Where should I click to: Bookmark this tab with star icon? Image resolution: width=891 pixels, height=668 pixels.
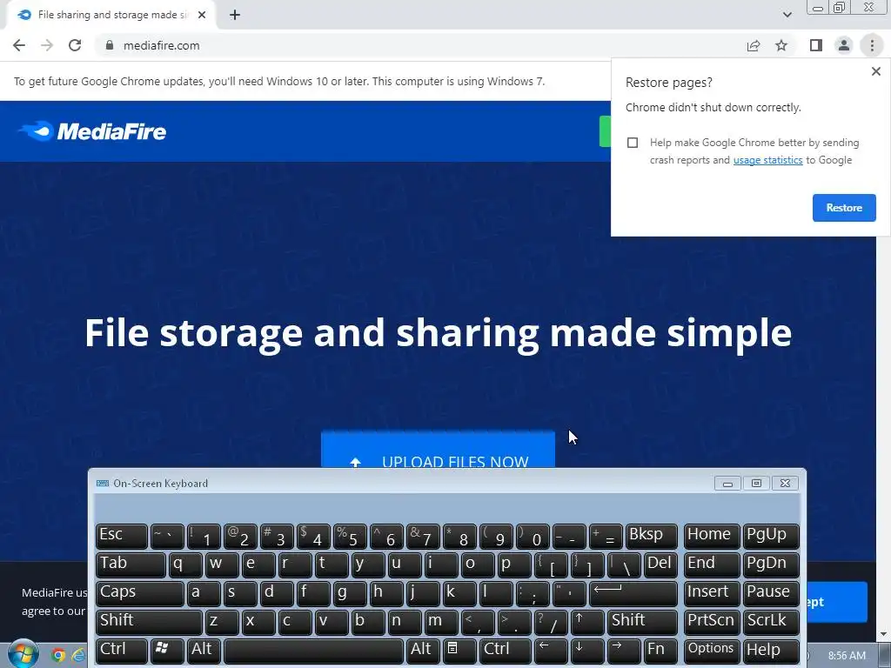pyautogui.click(x=781, y=45)
